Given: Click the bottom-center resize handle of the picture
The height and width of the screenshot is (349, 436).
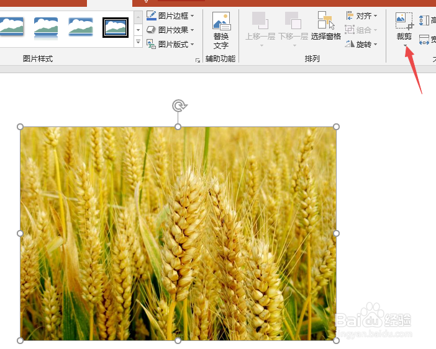Looking at the screenshot, I should point(178,340).
